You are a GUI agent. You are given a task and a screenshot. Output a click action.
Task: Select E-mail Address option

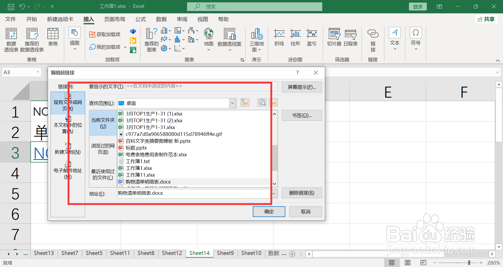(68, 171)
